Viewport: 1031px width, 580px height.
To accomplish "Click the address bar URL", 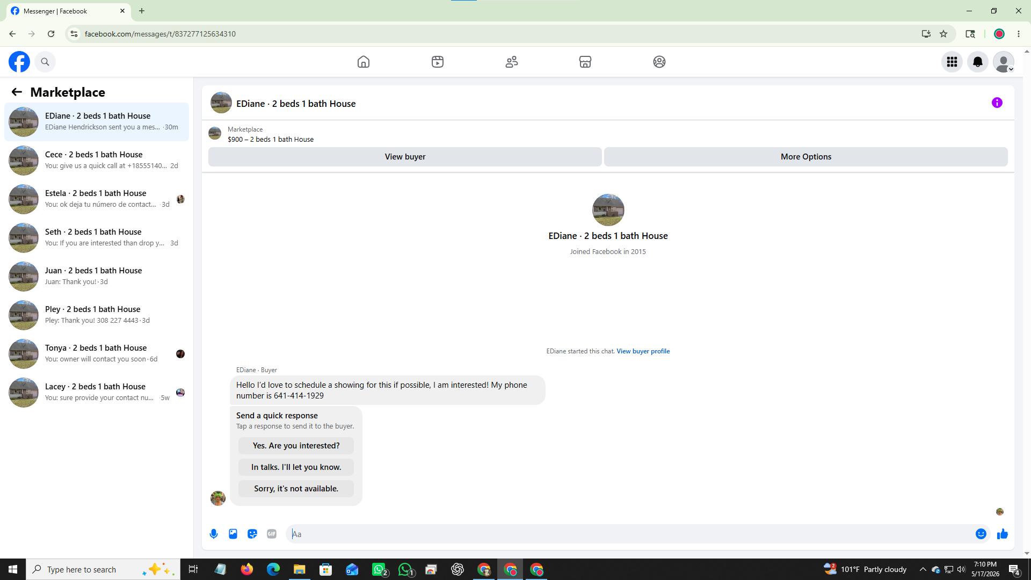I will coord(160,34).
